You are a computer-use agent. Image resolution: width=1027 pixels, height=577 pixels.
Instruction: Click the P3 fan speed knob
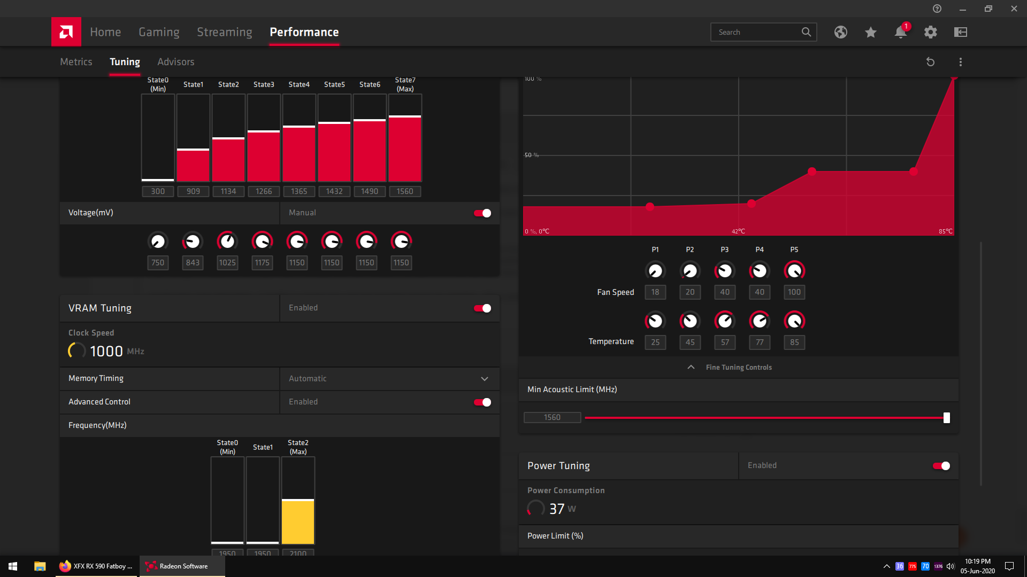click(724, 270)
